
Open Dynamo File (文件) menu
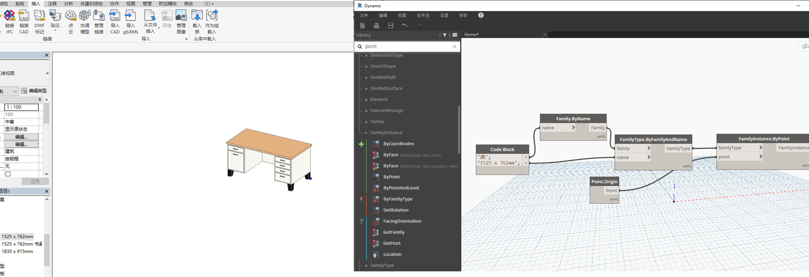[364, 15]
